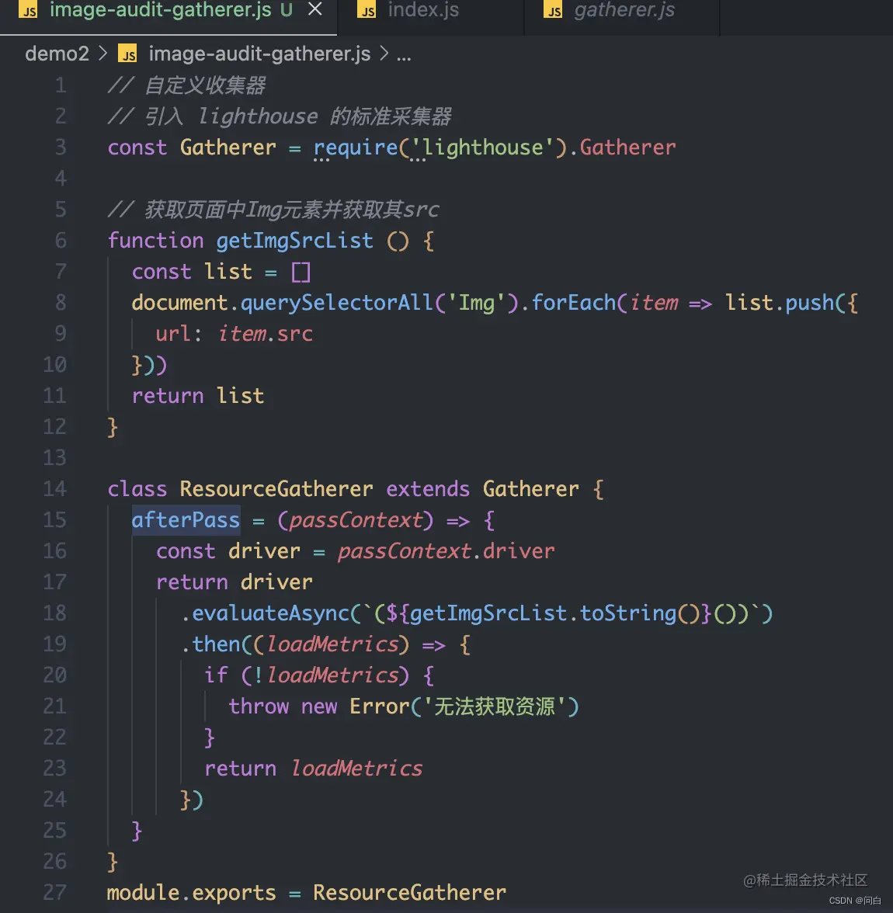This screenshot has height=913, width=893.
Task: Click module.exports on line 27
Action: pos(191,893)
